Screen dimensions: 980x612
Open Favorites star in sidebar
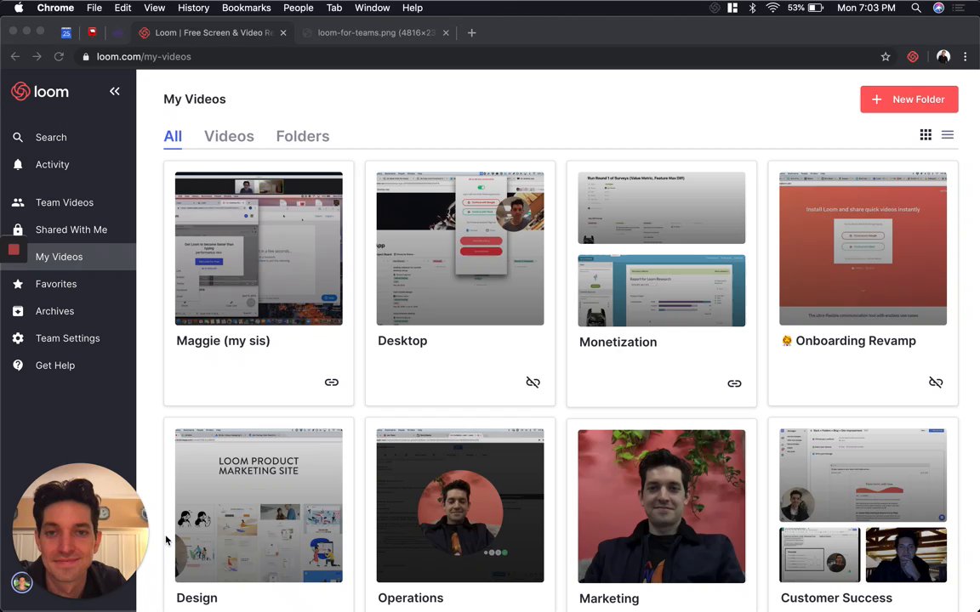(18, 284)
